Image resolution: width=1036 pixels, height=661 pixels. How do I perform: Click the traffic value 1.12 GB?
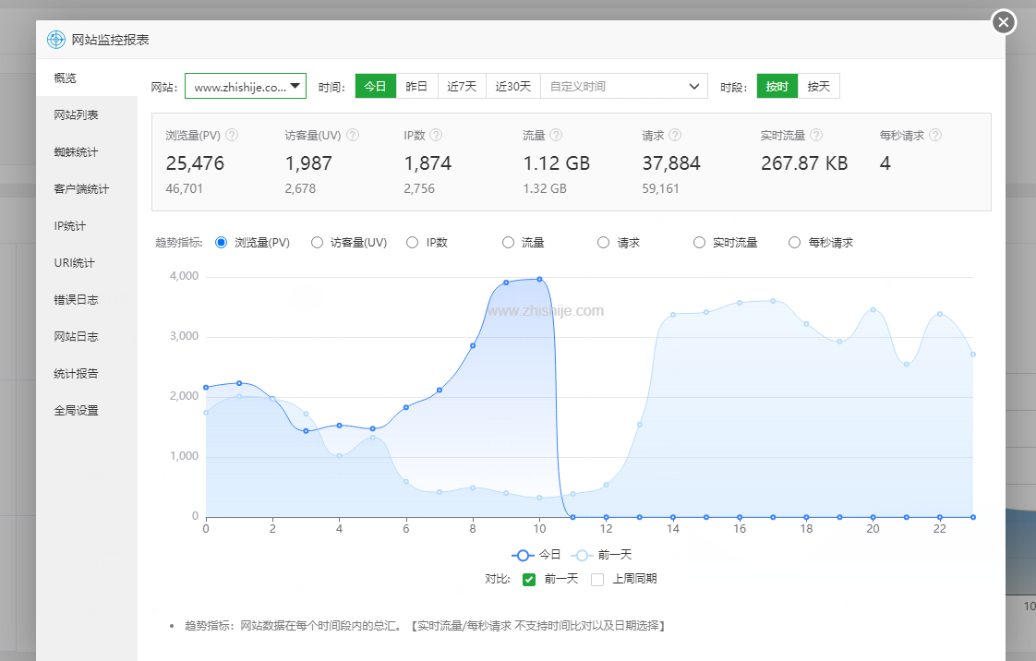[x=557, y=163]
